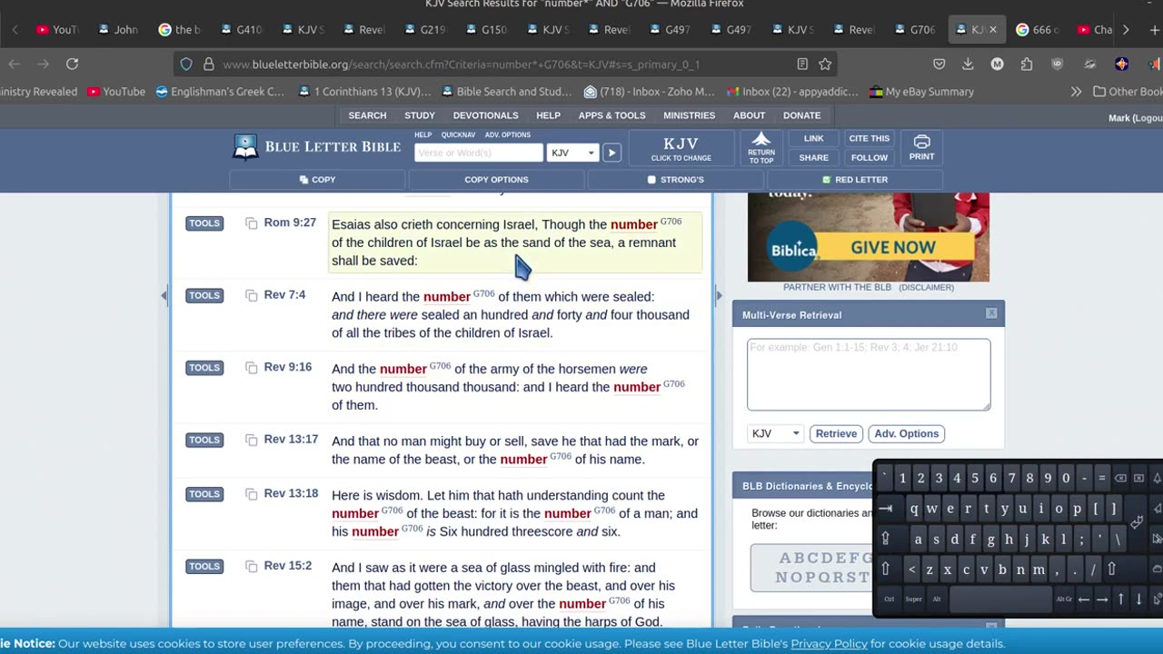Bookmark this page with the star icon

pyautogui.click(x=825, y=64)
